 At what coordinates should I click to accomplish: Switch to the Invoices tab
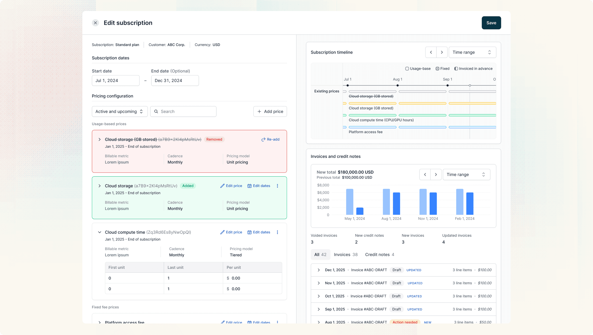tap(345, 255)
